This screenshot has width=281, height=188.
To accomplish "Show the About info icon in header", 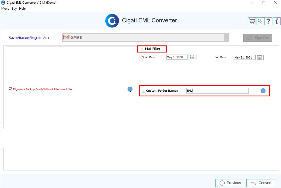I will 277,21.
